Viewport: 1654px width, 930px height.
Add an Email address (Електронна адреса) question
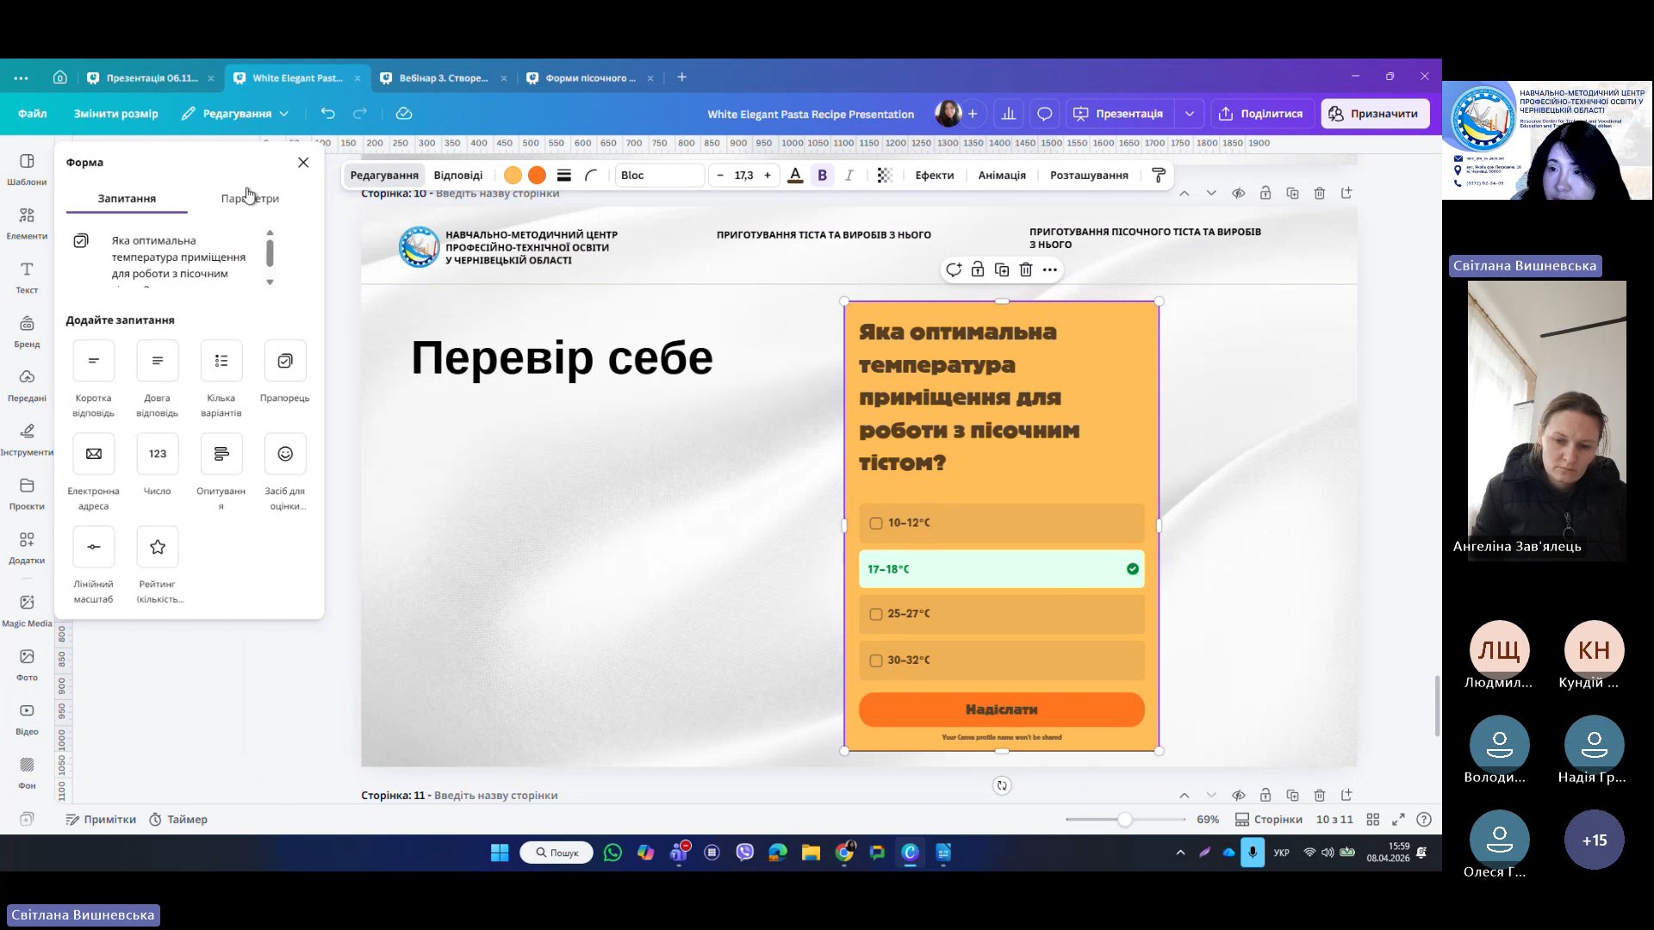pyautogui.click(x=93, y=454)
